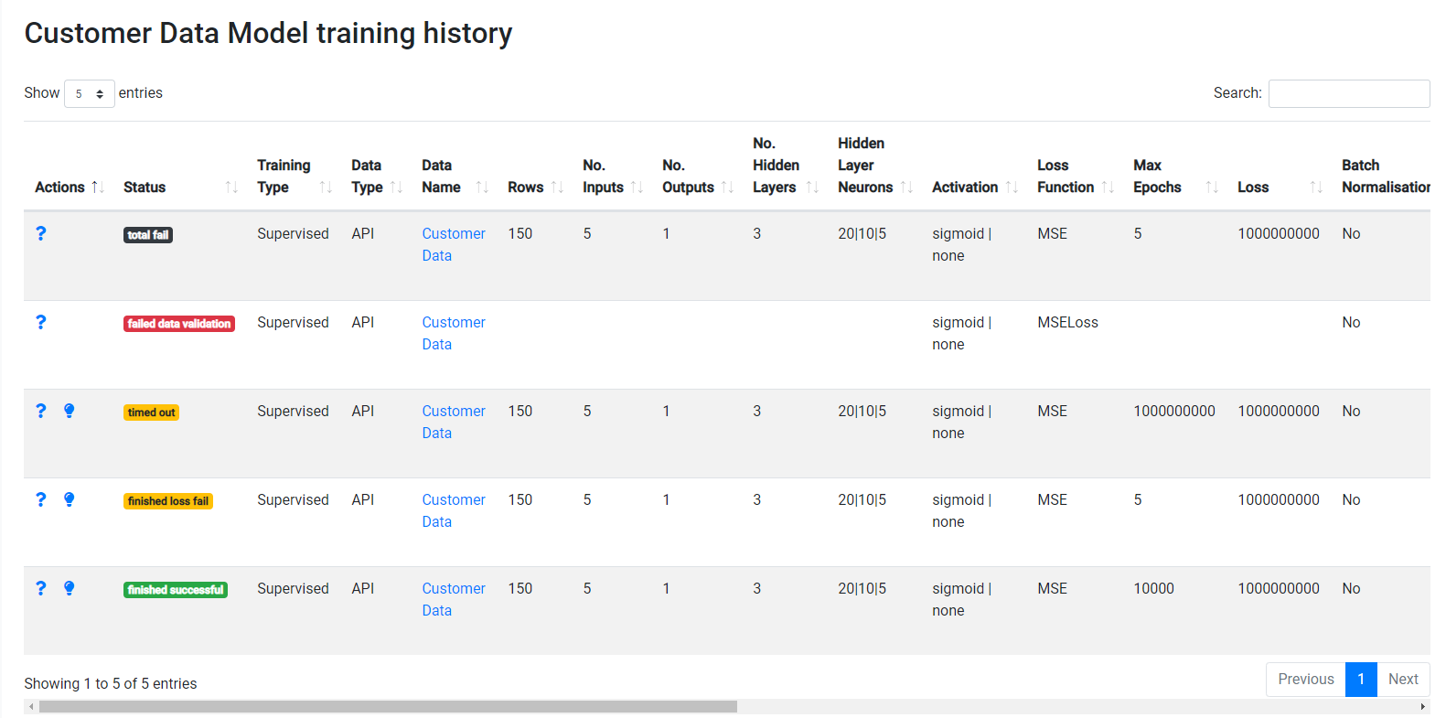Click the scrollbar right arrow
This screenshot has width=1446, height=718.
1422,706
